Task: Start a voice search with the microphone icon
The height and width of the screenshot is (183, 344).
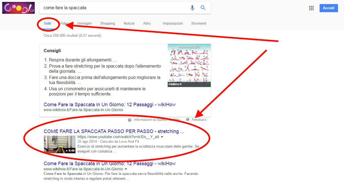Action: click(x=192, y=8)
